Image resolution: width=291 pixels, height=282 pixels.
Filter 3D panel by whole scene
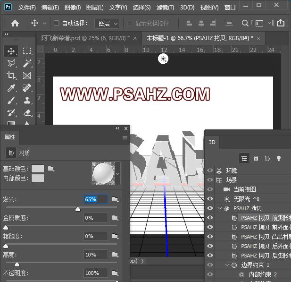click(x=244, y=159)
